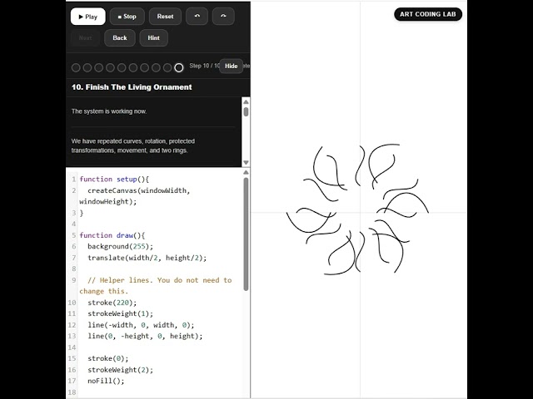
Task: Click the 'noFill();' code line
Action: pyautogui.click(x=106, y=381)
